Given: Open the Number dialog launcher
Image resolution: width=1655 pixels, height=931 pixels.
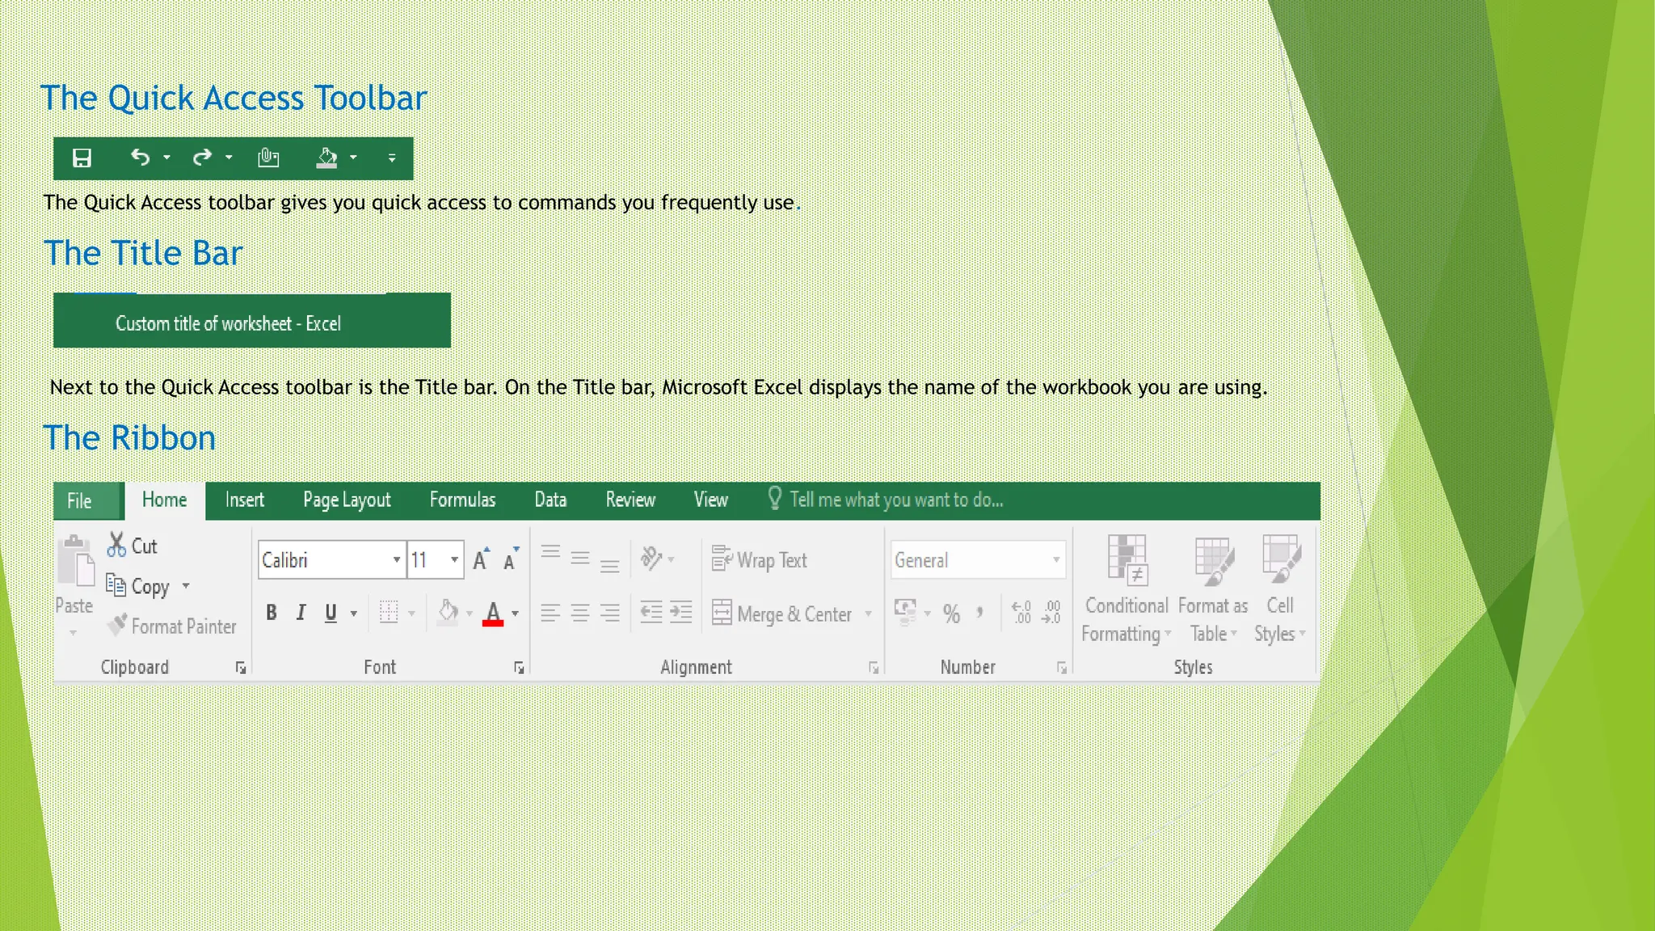Looking at the screenshot, I should (1062, 668).
